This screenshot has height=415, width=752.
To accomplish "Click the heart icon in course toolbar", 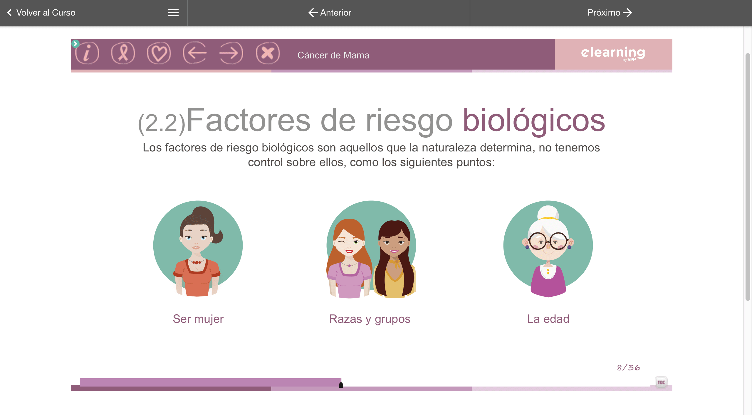I will coord(159,53).
